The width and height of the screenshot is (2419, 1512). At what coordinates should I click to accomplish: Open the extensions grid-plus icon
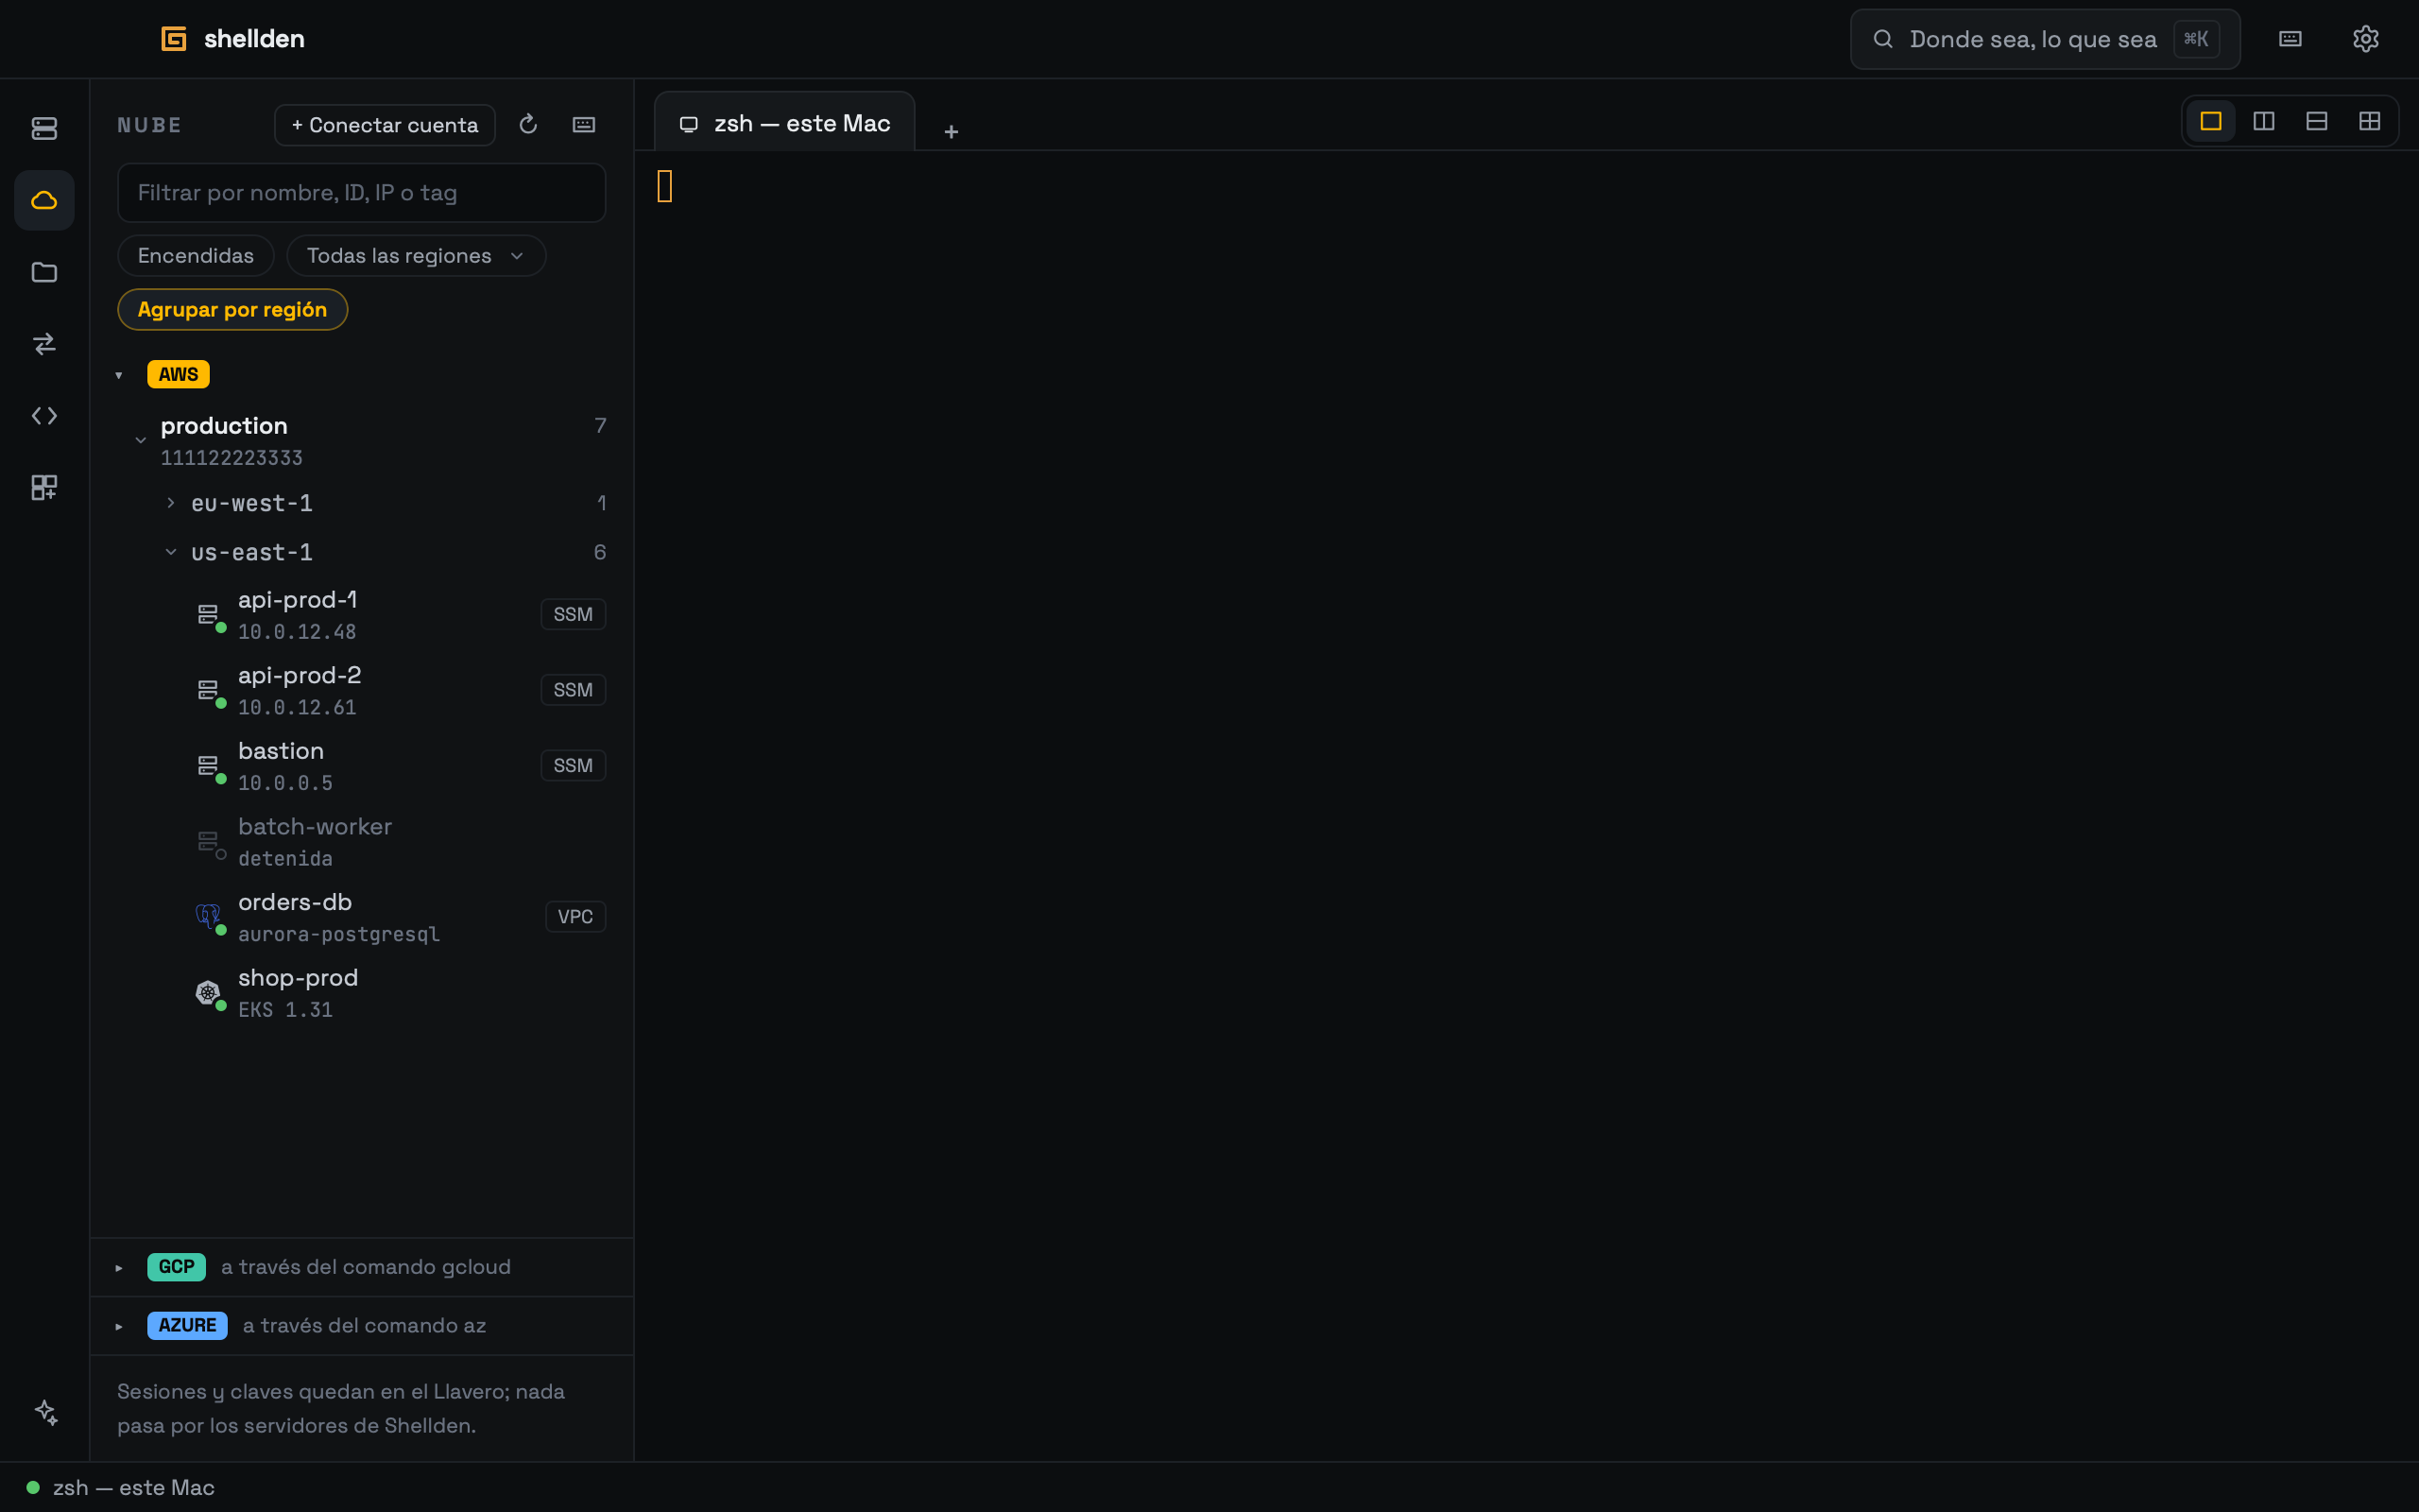(x=44, y=488)
